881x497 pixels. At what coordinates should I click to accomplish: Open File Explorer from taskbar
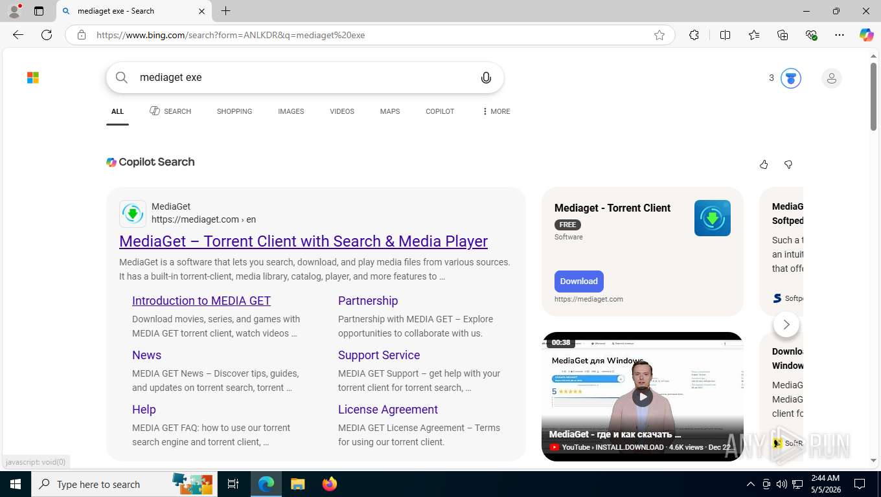click(297, 484)
